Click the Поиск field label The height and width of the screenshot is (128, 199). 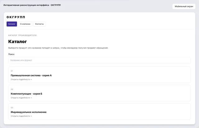(x=11, y=54)
